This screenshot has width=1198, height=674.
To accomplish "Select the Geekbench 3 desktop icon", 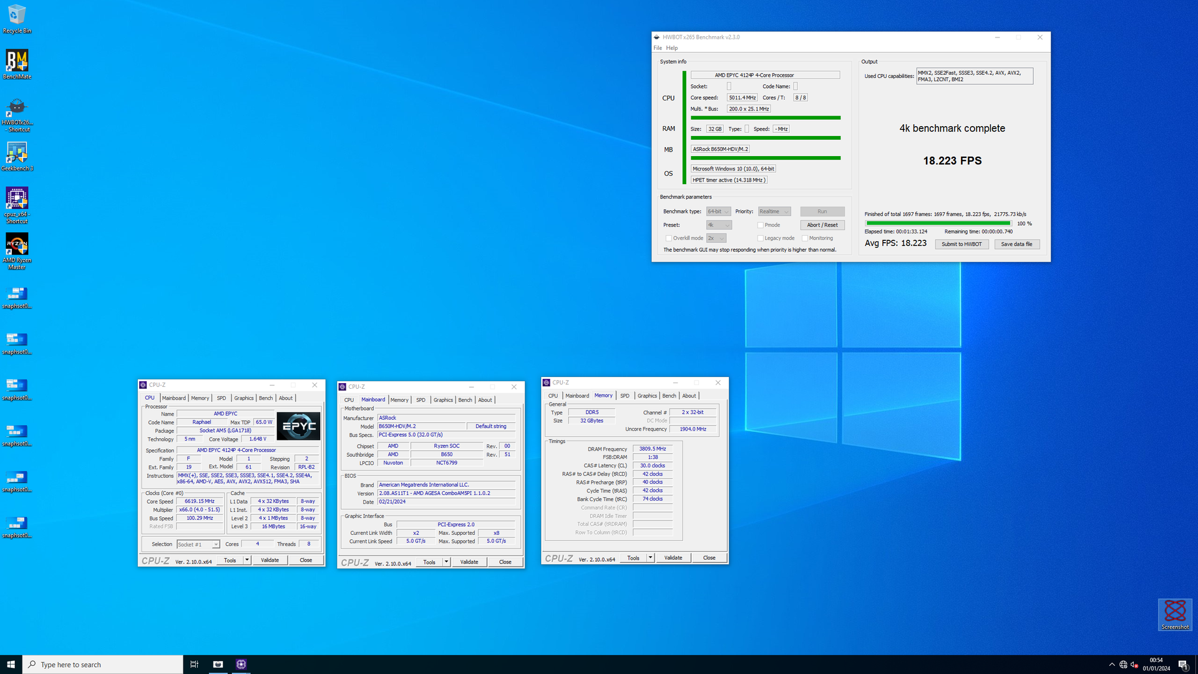I will 17,157.
